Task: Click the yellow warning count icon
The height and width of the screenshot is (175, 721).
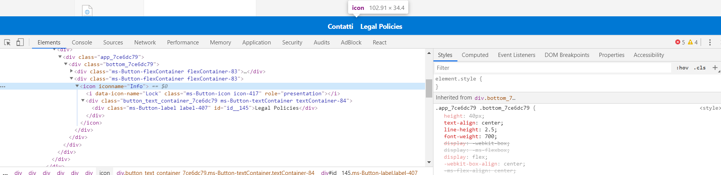Action: (690, 42)
